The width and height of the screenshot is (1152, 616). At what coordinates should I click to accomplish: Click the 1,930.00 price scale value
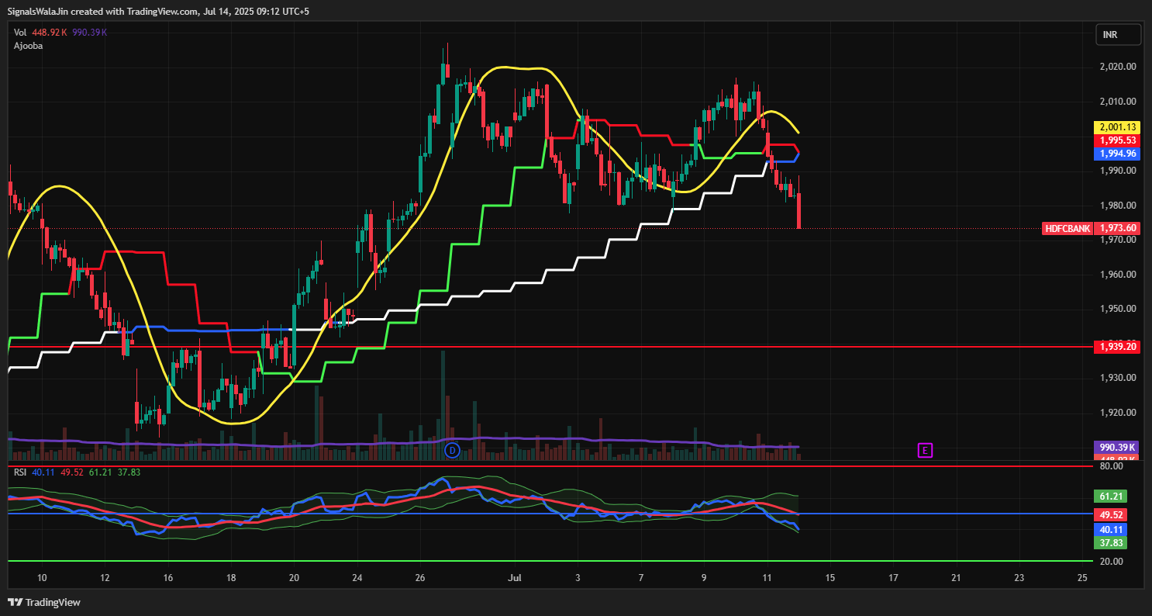pos(1118,378)
